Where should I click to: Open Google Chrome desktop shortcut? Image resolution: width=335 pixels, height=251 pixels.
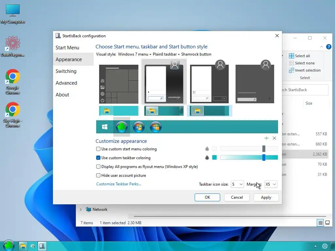[x=13, y=82]
